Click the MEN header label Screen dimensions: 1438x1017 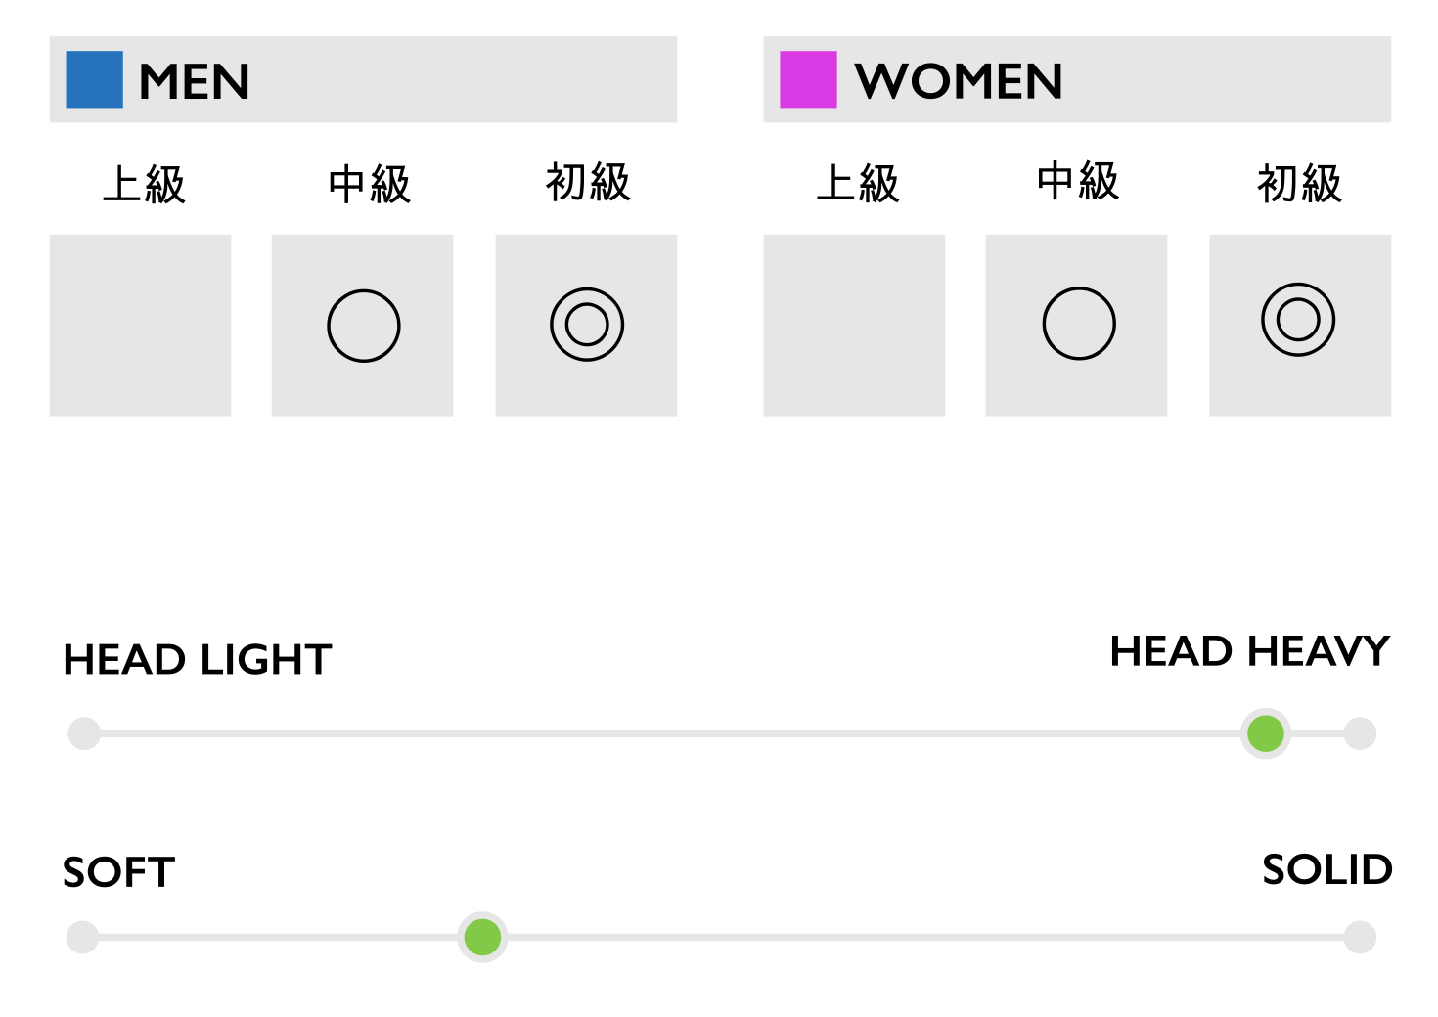[195, 81]
